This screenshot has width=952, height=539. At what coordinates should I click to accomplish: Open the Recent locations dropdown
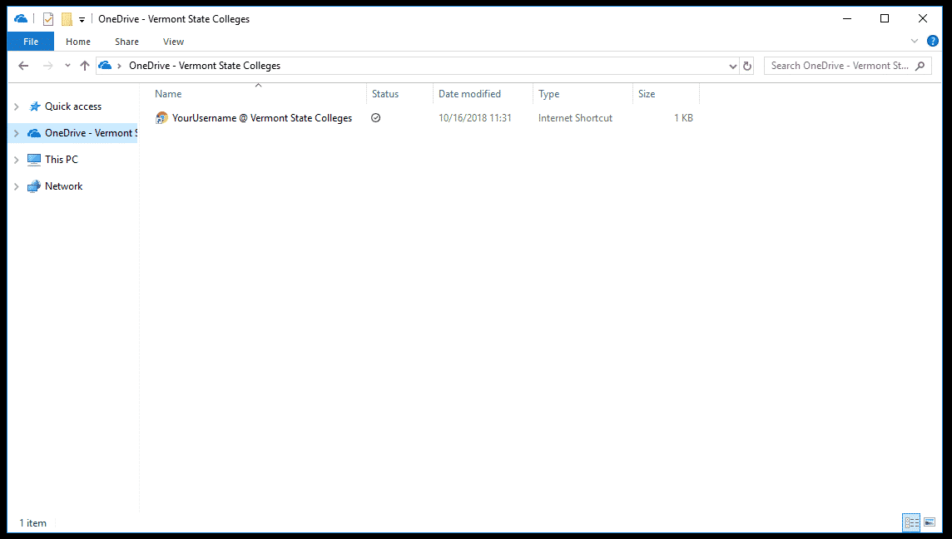point(67,66)
